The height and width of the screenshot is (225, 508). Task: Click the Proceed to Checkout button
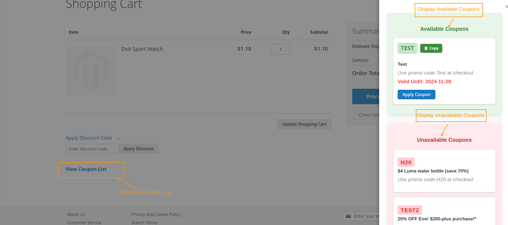tap(366, 97)
